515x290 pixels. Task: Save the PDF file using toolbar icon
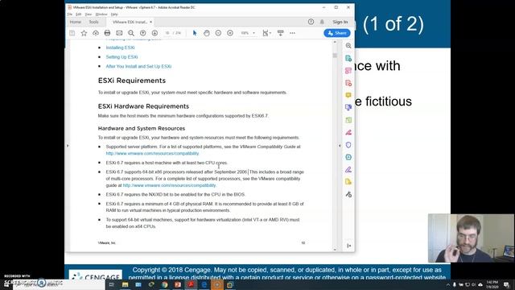[x=72, y=33]
